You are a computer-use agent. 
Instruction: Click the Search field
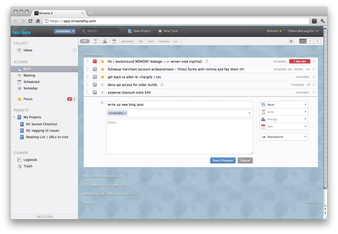100,31
